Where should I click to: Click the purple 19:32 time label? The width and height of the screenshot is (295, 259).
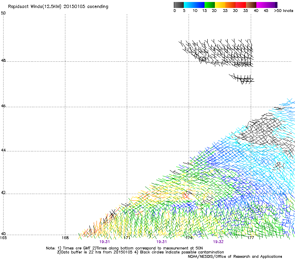click(x=218, y=242)
